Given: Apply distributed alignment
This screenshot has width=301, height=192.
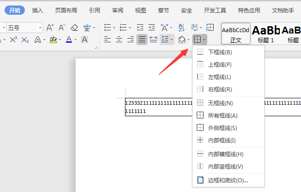Looking at the screenshot, I should tap(153, 40).
